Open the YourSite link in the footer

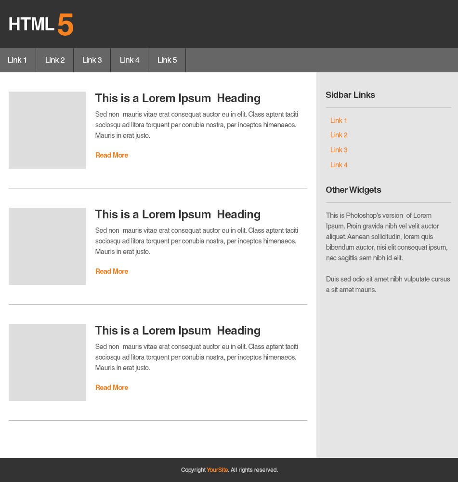[217, 470]
